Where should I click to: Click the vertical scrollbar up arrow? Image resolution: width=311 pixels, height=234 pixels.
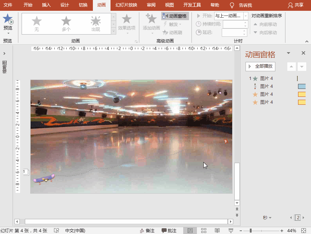(x=237, y=48)
